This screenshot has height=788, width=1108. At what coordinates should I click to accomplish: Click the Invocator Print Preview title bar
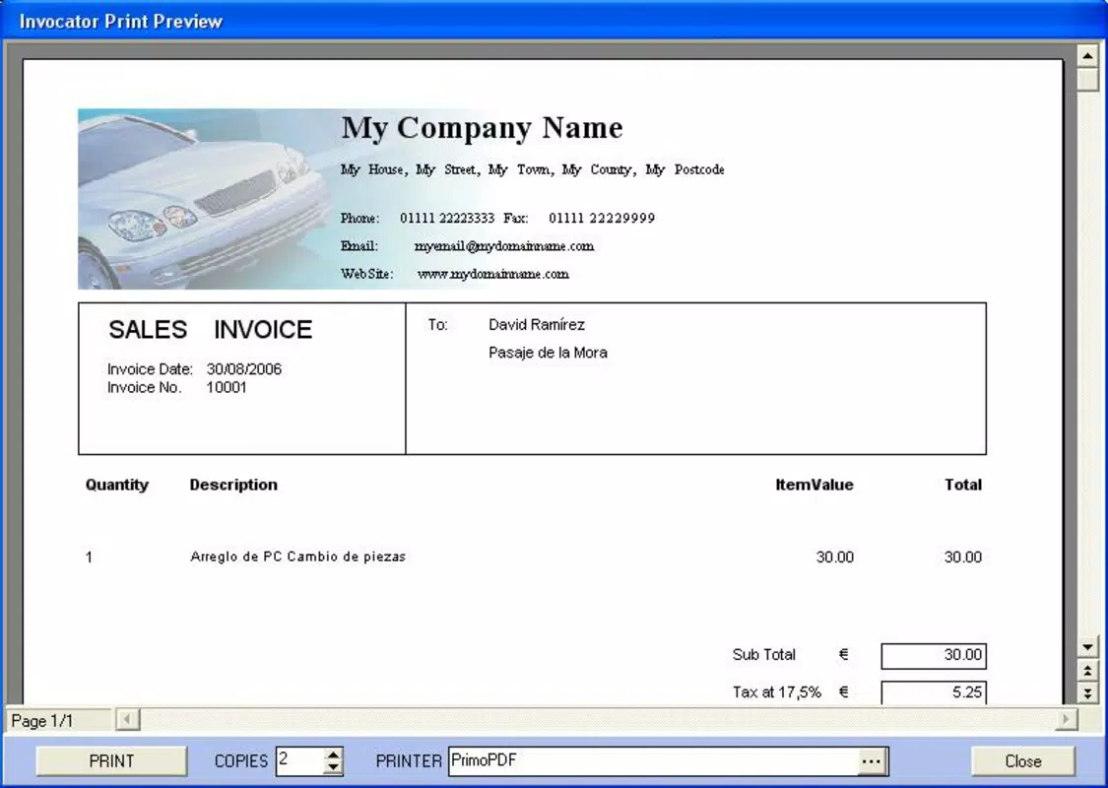point(554,21)
